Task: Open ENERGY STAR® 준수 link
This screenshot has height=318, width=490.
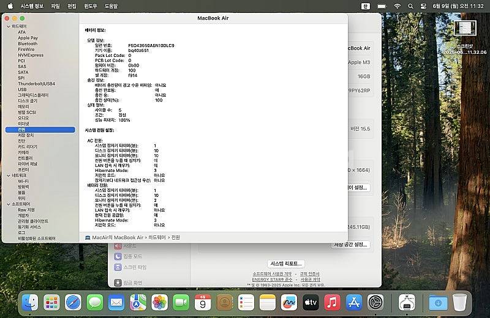Action: point(272,279)
